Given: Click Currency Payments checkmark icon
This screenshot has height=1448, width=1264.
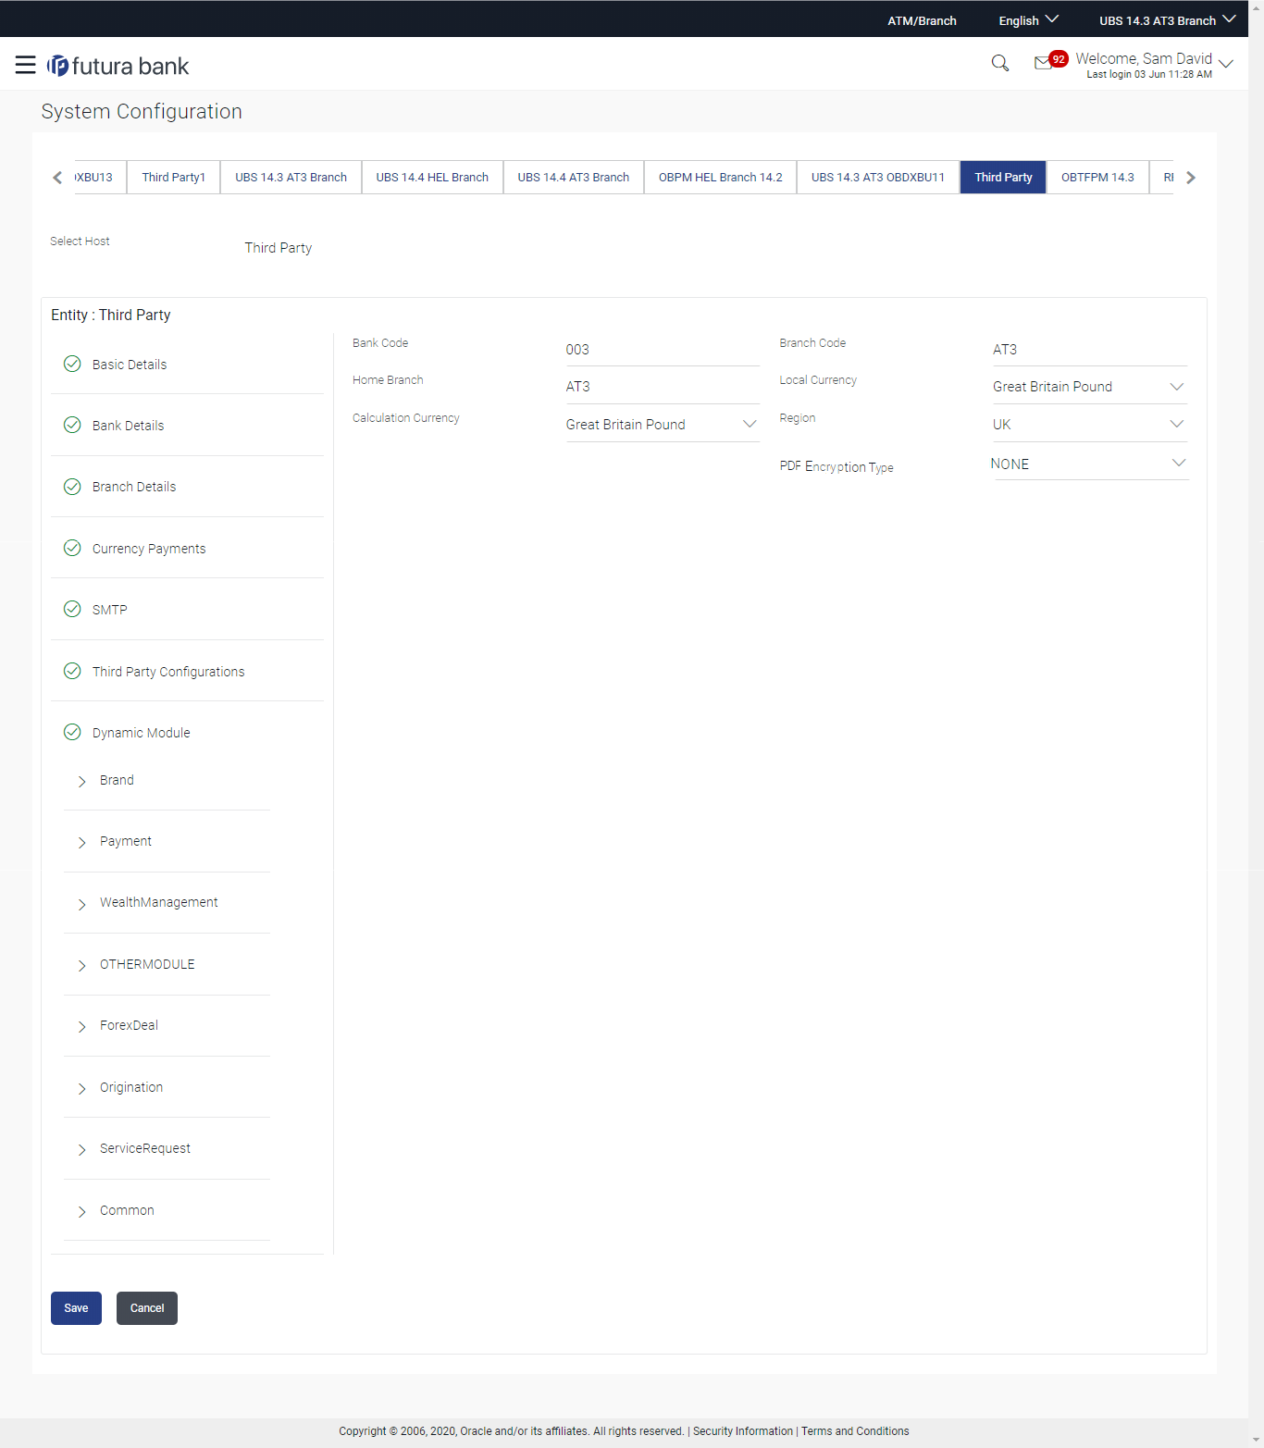Looking at the screenshot, I should [72, 548].
